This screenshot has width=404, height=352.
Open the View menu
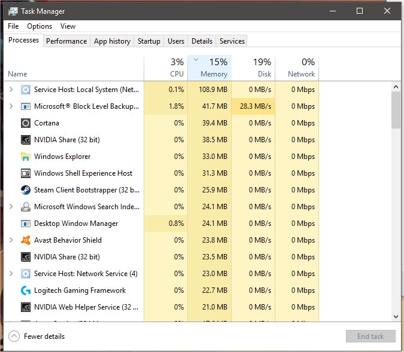click(68, 26)
